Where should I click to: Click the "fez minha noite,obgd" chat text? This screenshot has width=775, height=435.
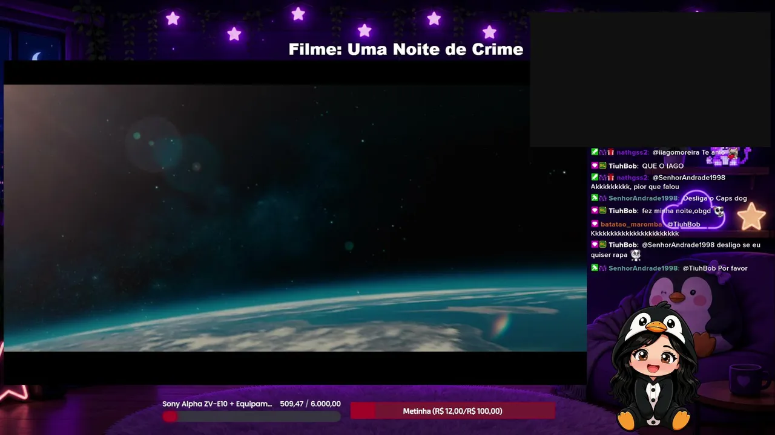pos(676,210)
